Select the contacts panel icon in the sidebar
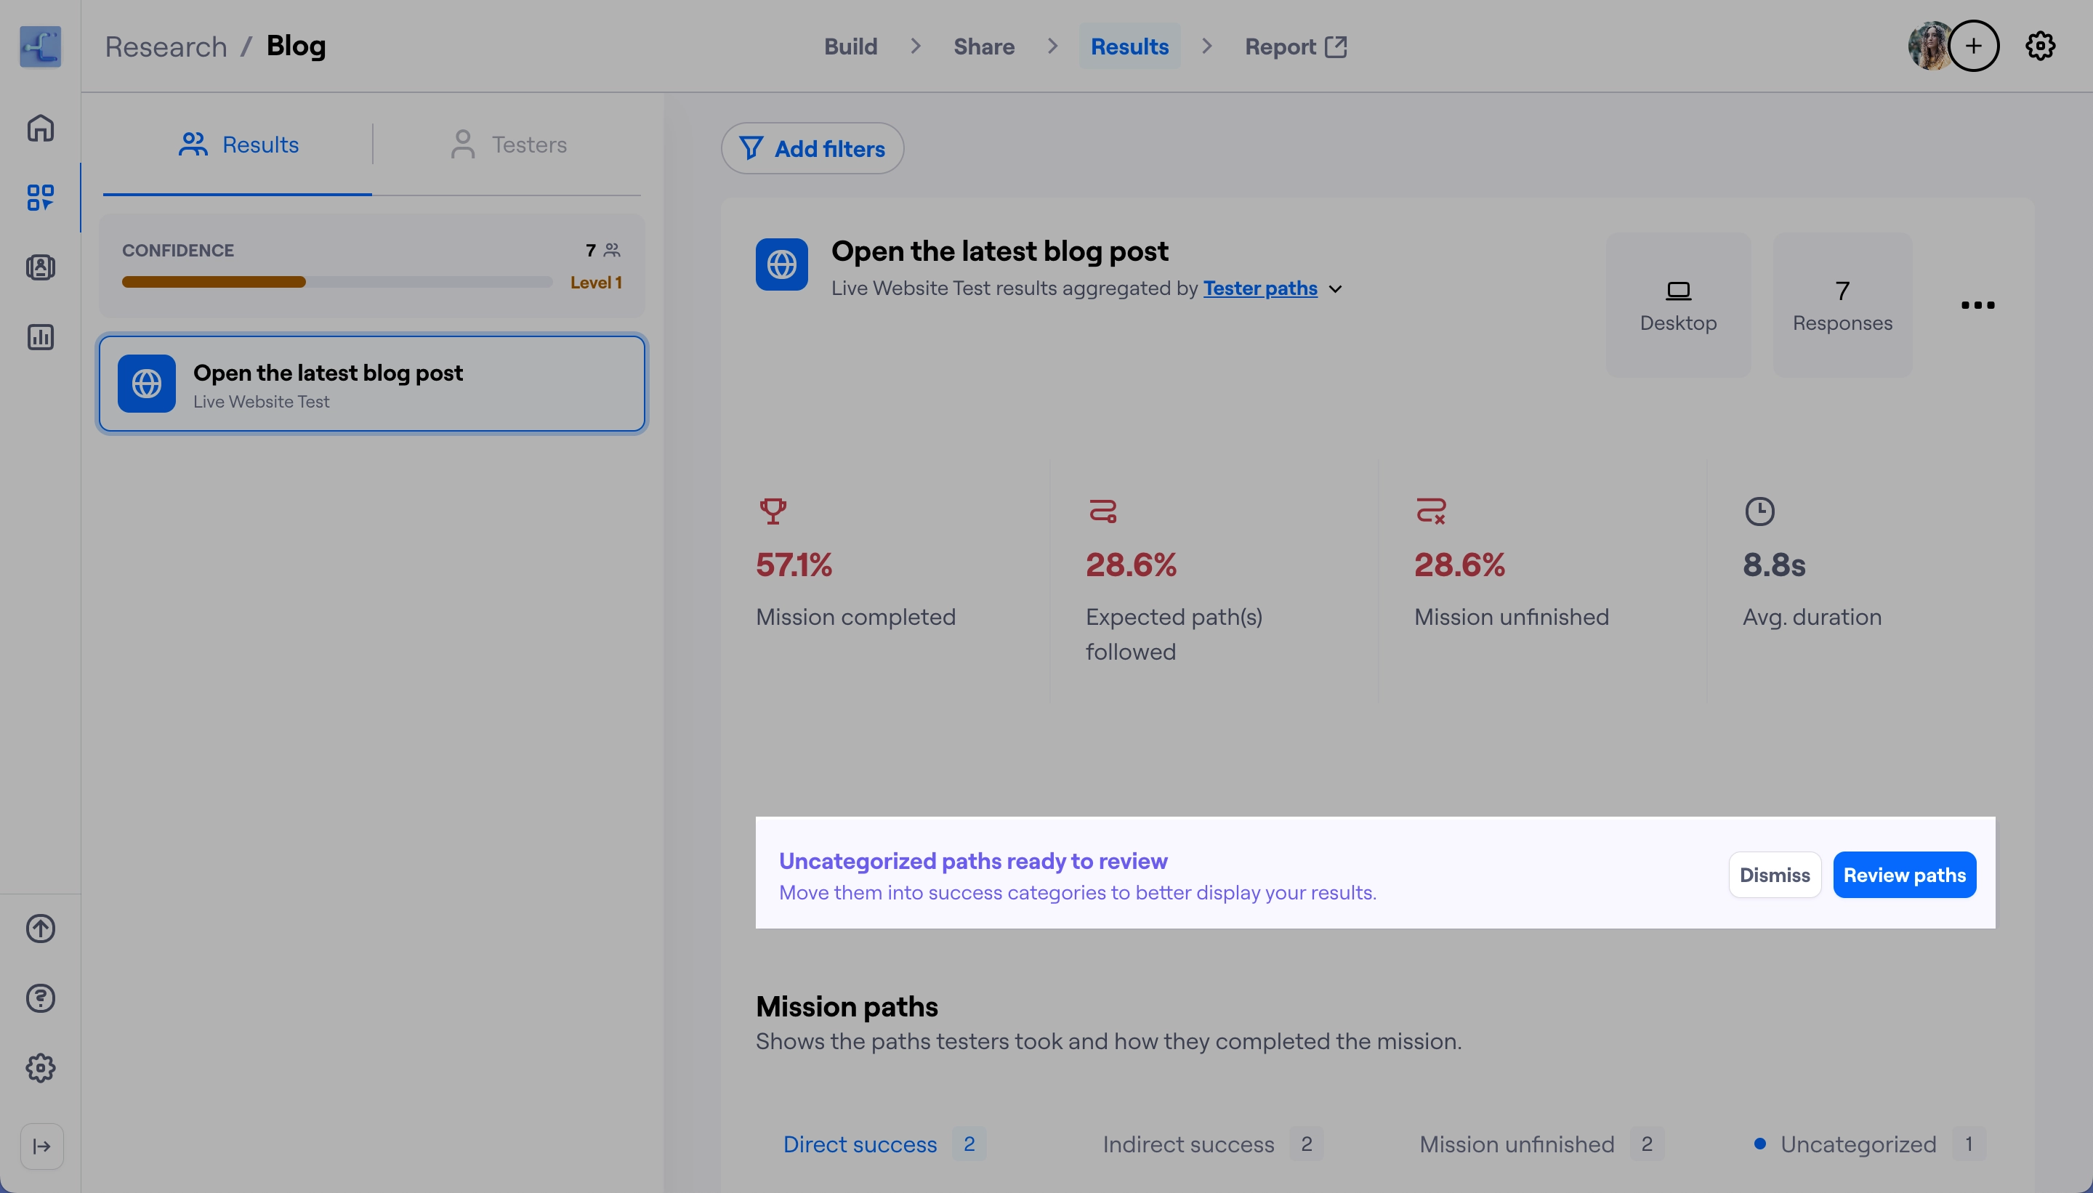The height and width of the screenshot is (1193, 2093). point(40,267)
